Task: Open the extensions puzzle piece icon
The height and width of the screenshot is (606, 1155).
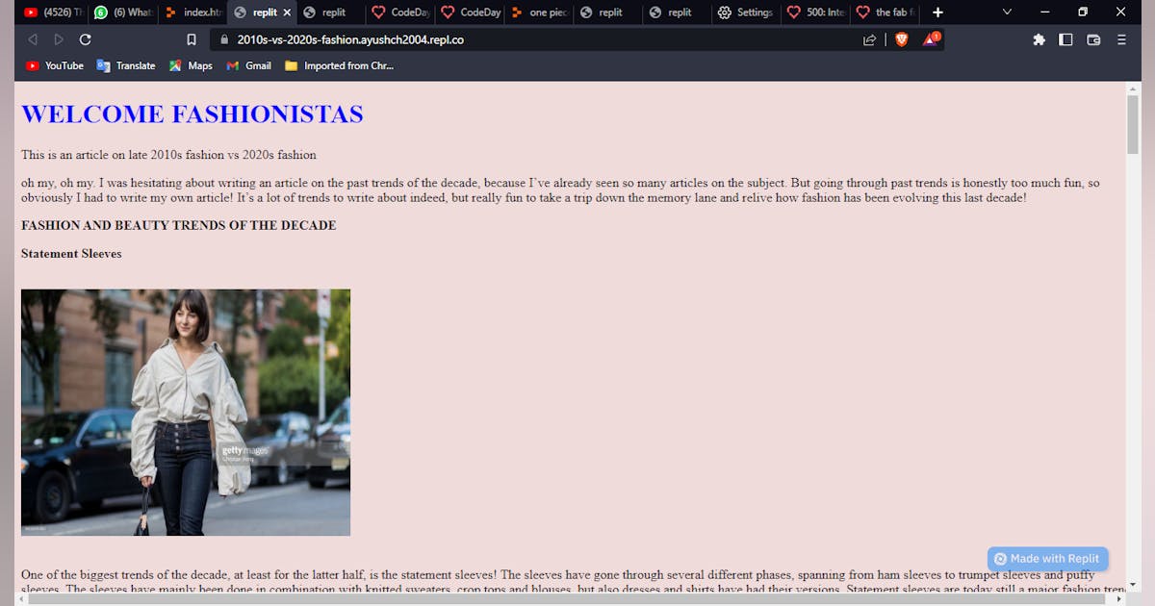Action: tap(1039, 39)
